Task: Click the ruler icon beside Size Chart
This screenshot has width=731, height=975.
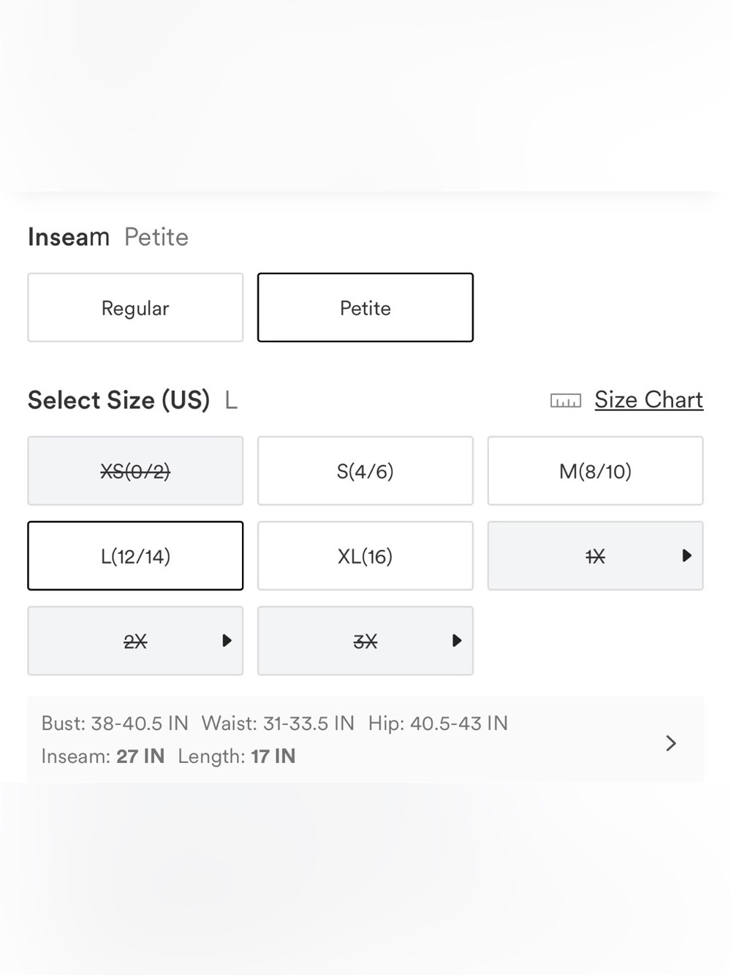Action: (x=566, y=401)
